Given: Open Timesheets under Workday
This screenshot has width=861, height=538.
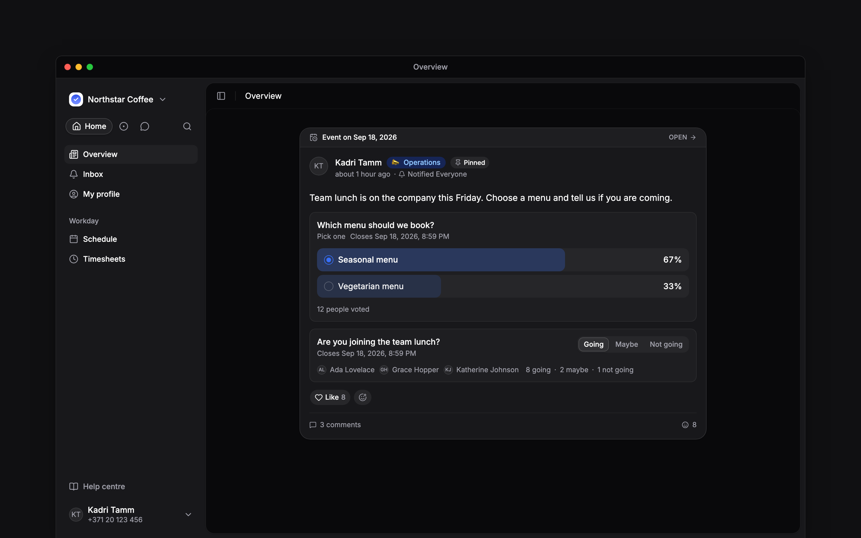Looking at the screenshot, I should coord(131,259).
